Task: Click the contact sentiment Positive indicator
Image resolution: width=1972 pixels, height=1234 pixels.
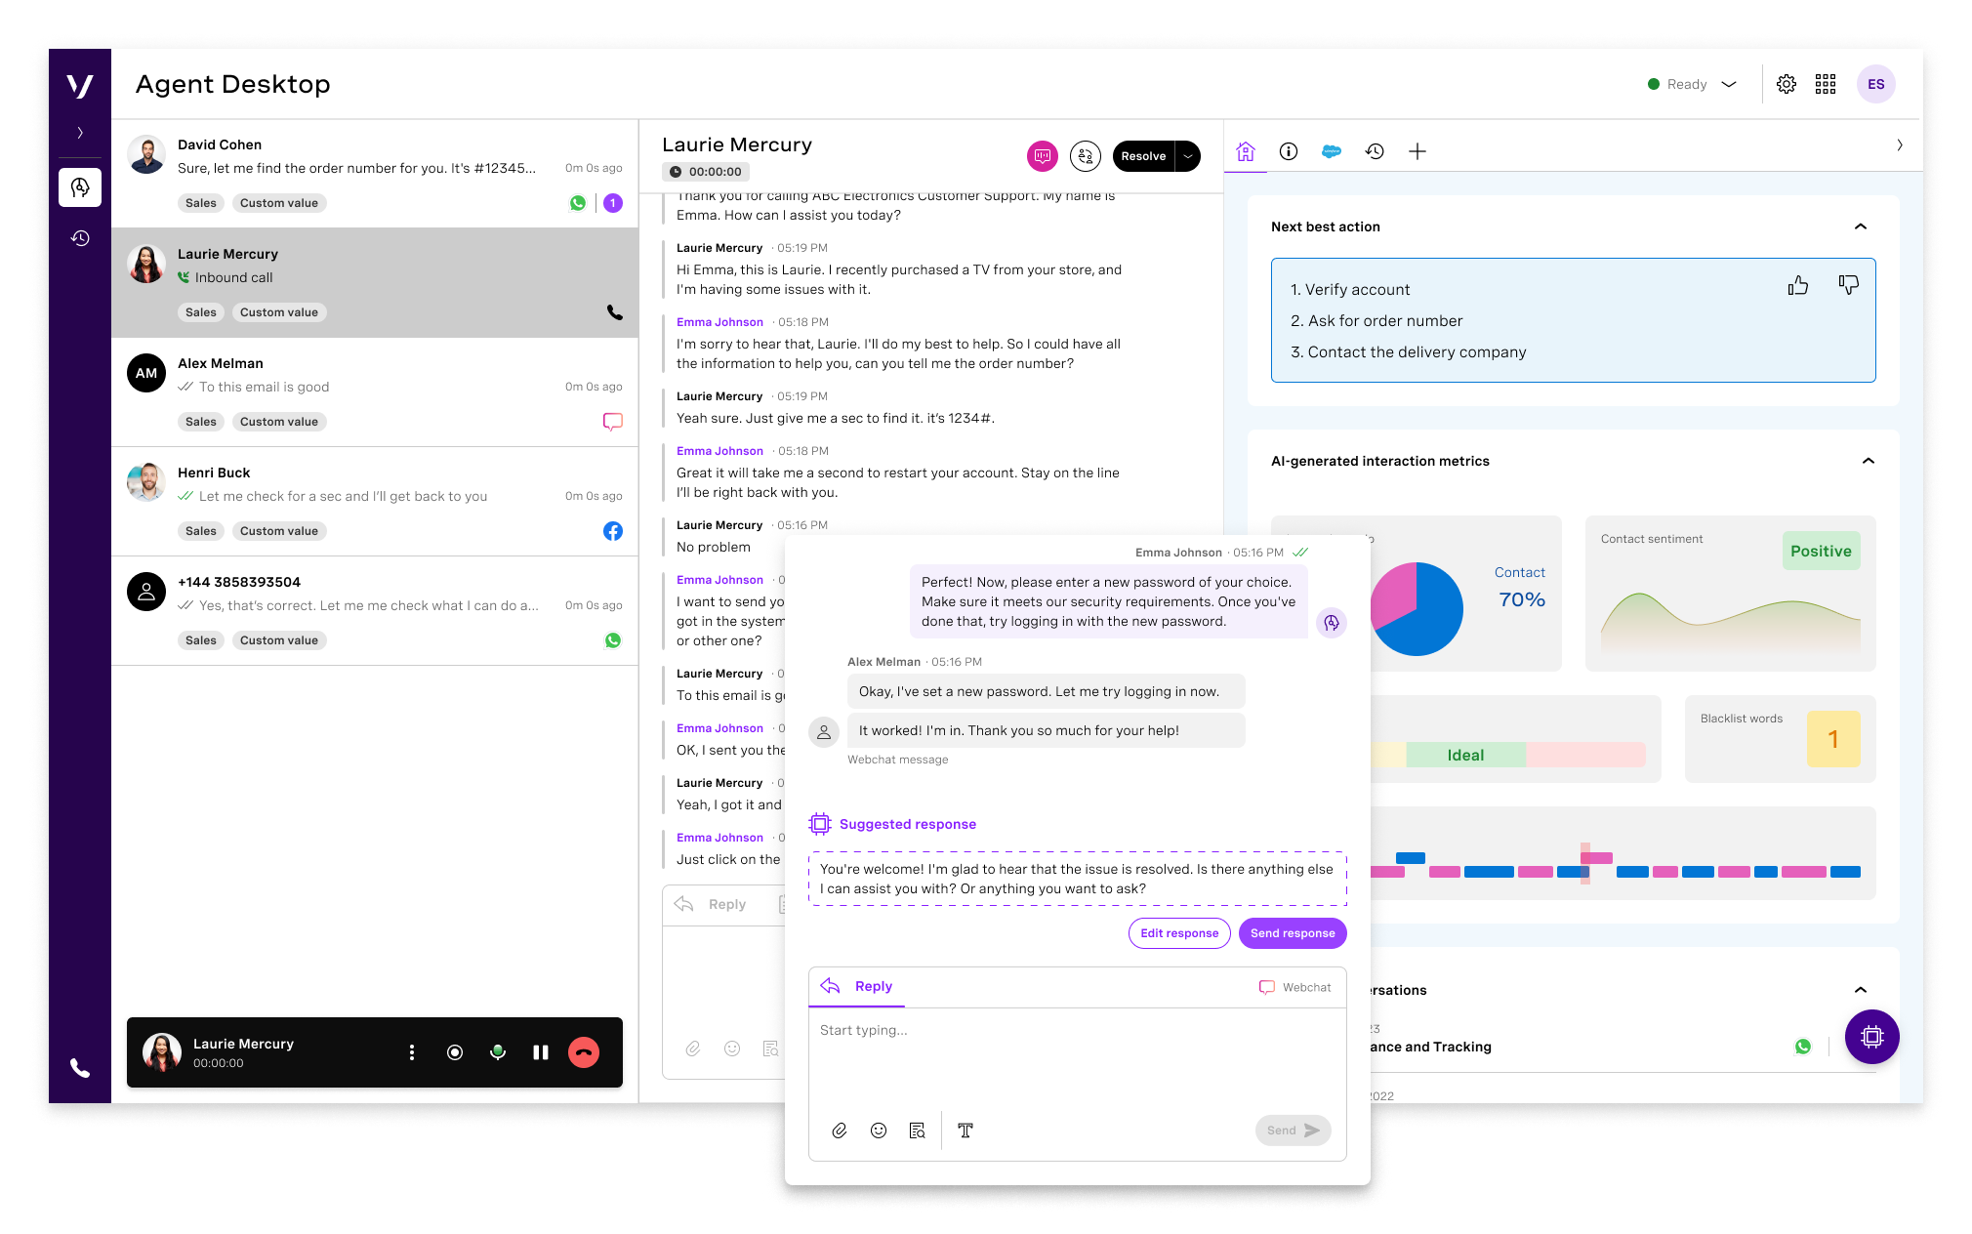Action: [x=1822, y=549]
